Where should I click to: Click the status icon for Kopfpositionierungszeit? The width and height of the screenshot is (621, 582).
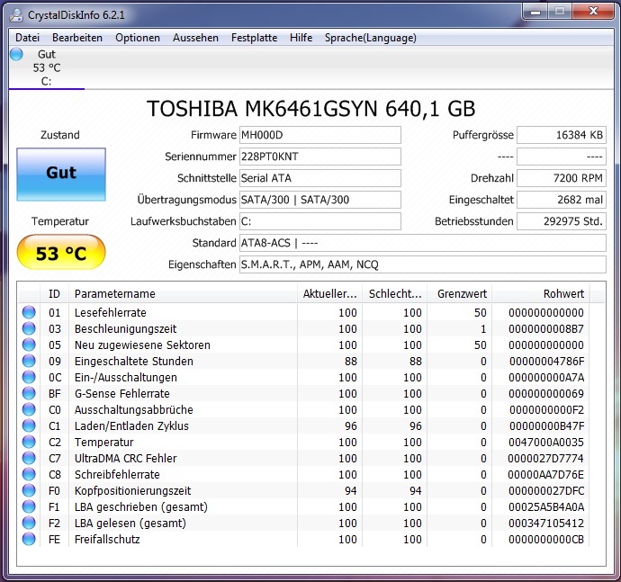(29, 490)
